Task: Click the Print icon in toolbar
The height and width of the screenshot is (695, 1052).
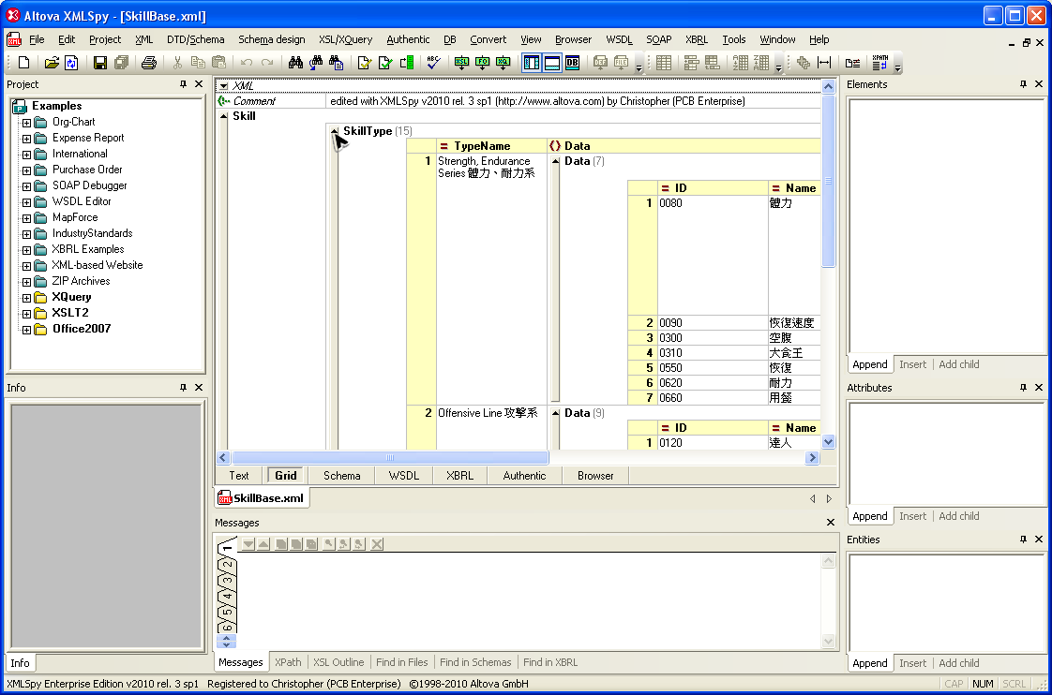Action: tap(148, 63)
